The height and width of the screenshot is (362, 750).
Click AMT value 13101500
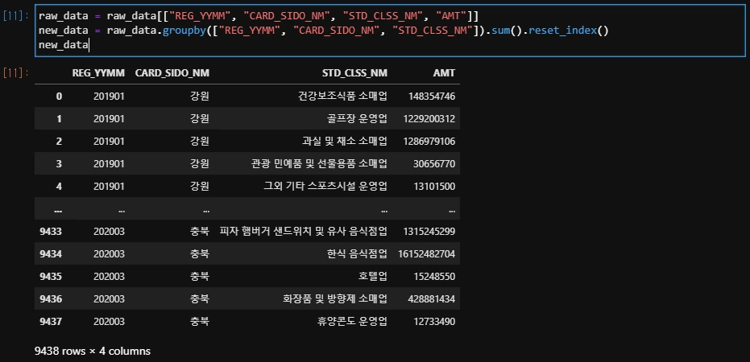434,187
